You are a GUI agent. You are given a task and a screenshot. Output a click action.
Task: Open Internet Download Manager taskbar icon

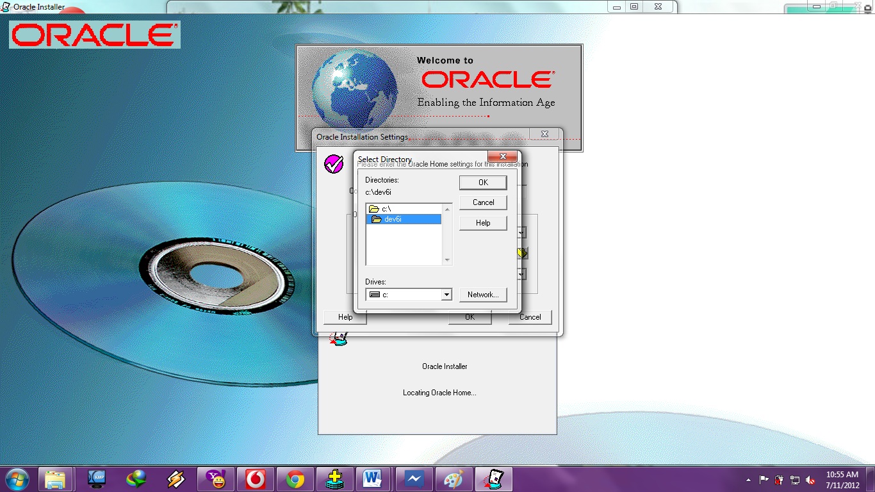136,479
